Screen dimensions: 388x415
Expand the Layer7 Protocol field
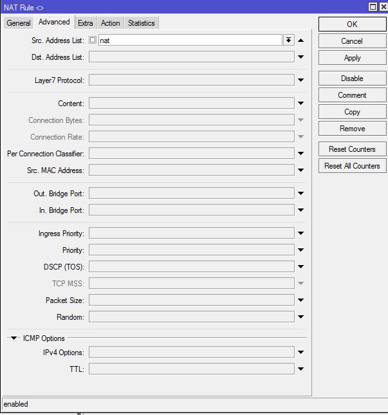point(300,80)
